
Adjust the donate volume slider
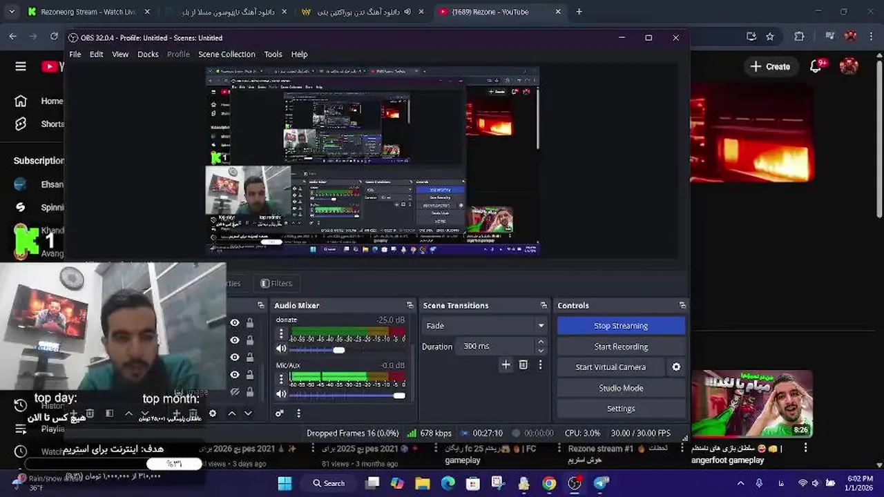point(338,350)
